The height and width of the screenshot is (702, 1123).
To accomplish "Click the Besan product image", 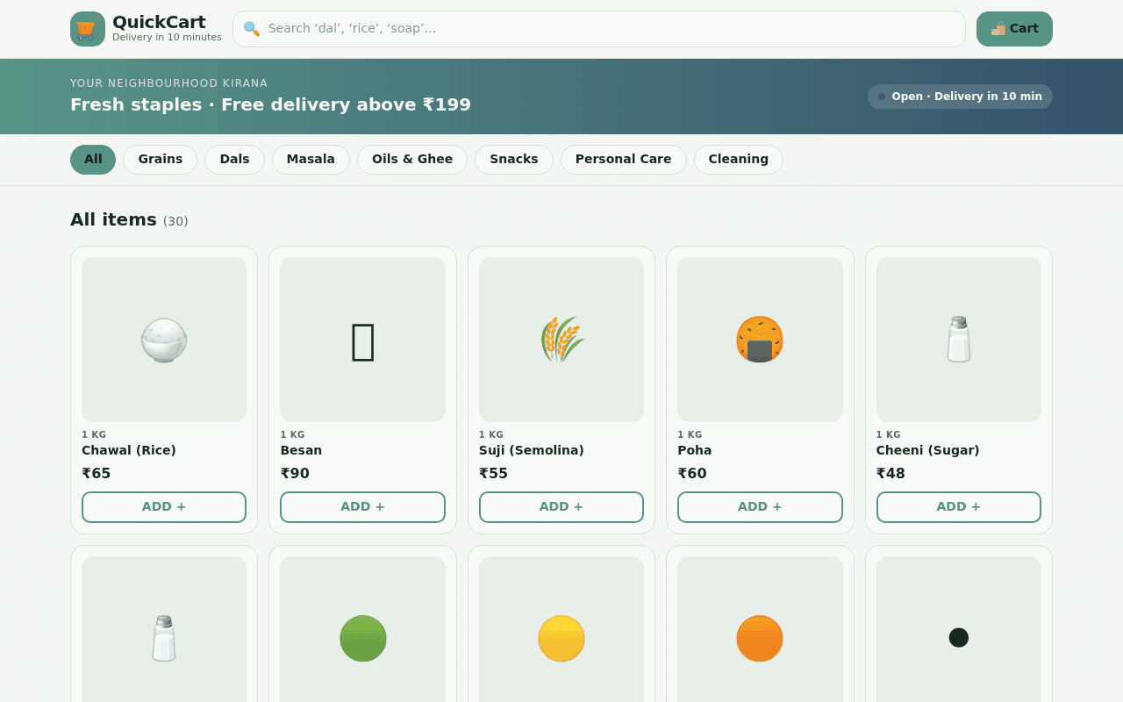I will click(362, 341).
